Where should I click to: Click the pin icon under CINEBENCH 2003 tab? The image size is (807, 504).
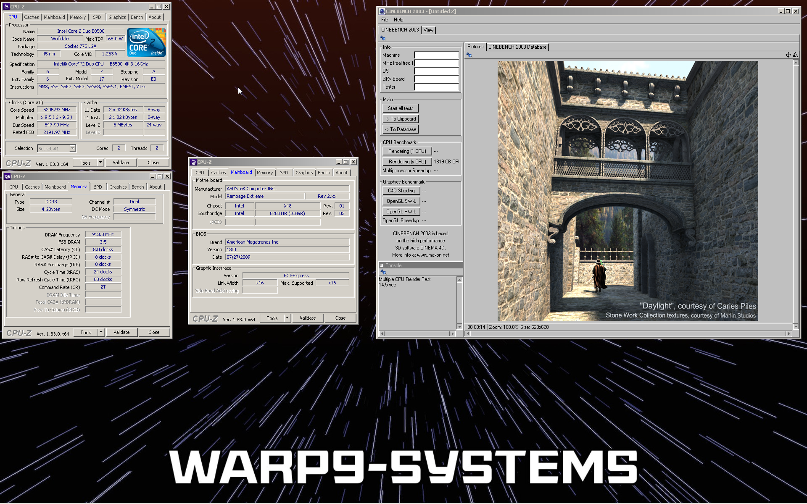tap(383, 38)
